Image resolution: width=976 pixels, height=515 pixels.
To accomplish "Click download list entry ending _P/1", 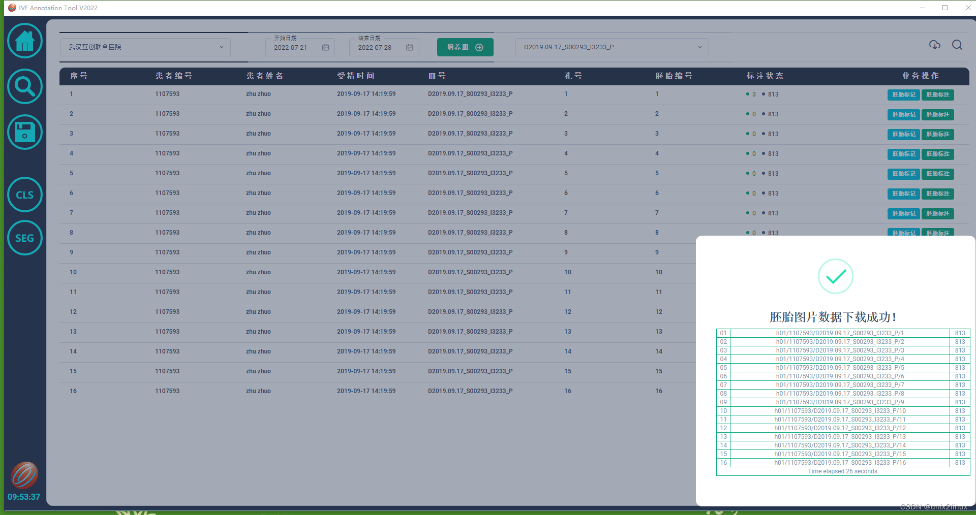I will tap(840, 333).
